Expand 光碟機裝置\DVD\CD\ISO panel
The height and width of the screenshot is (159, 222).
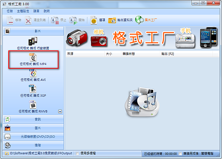click(33, 136)
